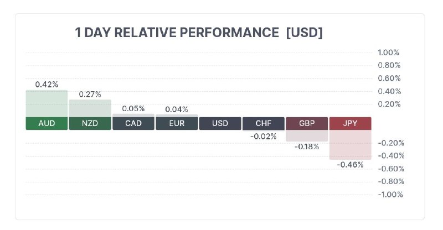Image resolution: width=443 pixels, height=230 pixels.
Task: Click the 1.00% top axis label
Action: click(389, 53)
